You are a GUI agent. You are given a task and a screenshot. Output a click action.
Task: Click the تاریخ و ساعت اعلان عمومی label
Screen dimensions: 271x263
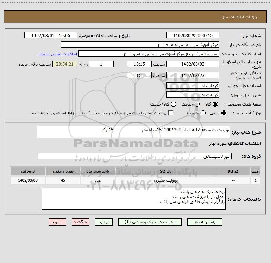click(x=104, y=36)
